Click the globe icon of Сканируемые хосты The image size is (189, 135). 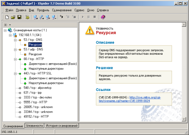pyautogui.click(x=10, y=30)
